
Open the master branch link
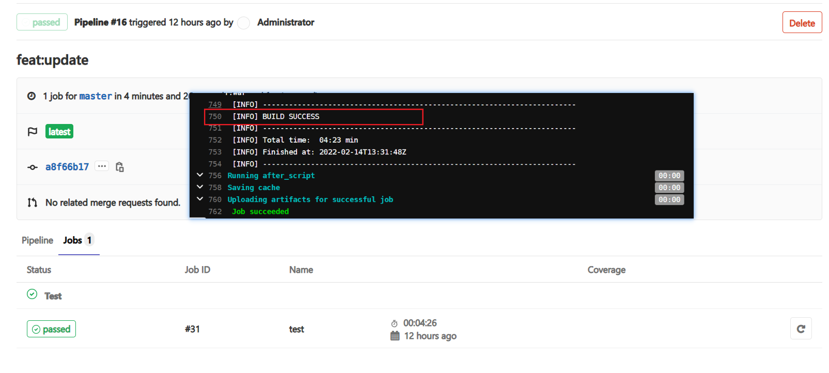point(96,96)
